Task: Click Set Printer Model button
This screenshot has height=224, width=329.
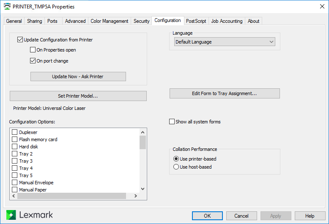Action: tap(78, 96)
